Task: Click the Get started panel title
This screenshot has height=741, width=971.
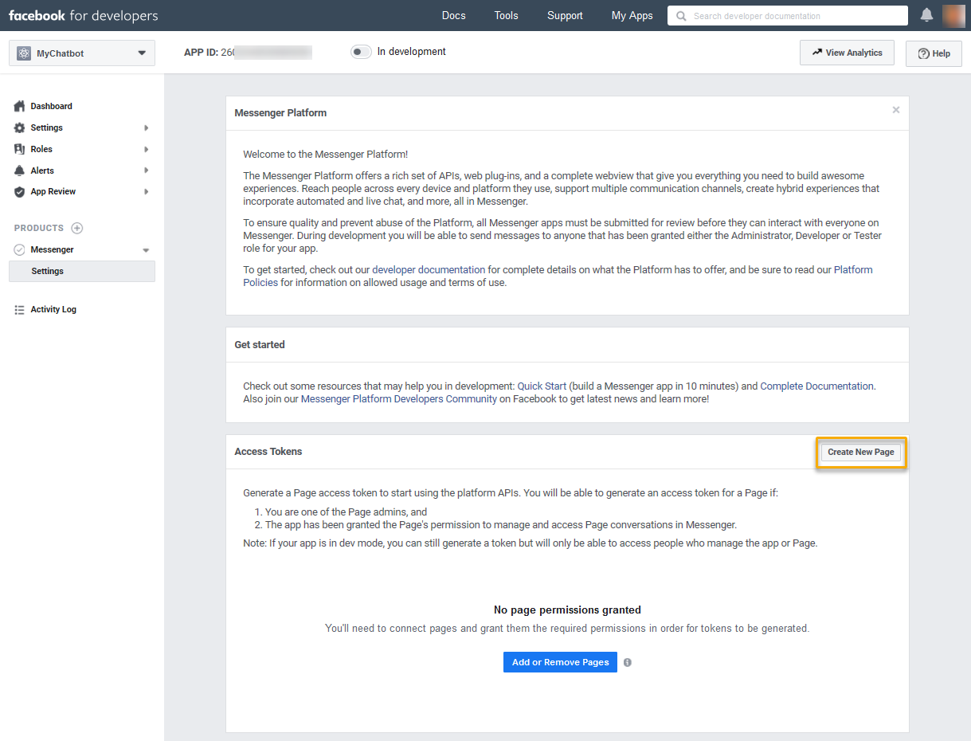Action: tap(260, 344)
